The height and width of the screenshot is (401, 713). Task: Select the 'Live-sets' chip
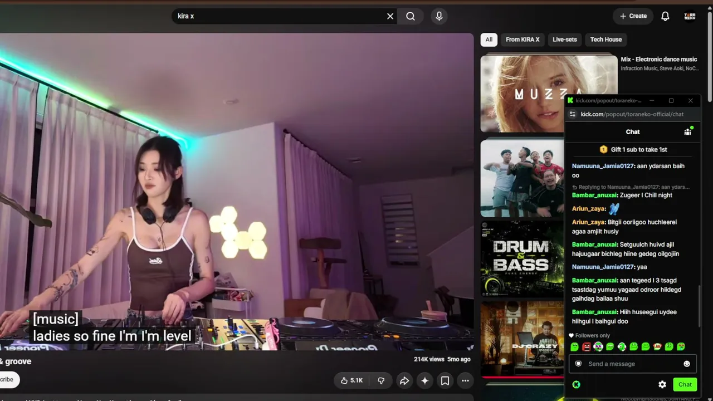[565, 40]
